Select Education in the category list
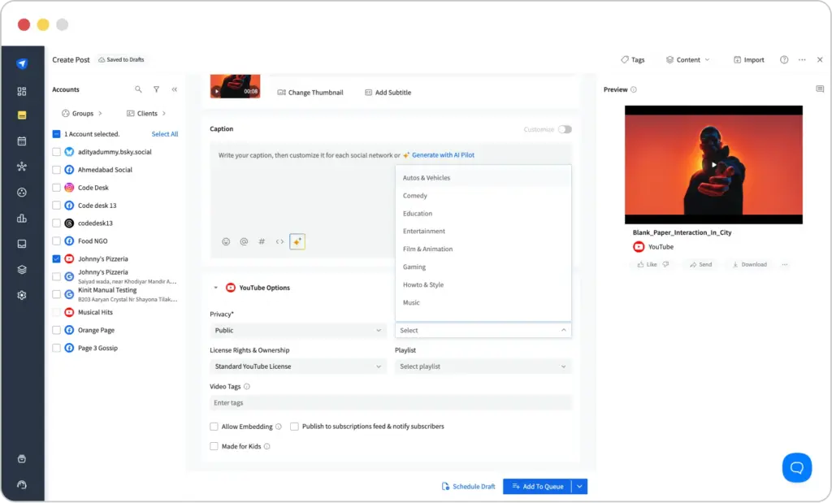Image resolution: width=832 pixels, height=503 pixels. tap(418, 214)
